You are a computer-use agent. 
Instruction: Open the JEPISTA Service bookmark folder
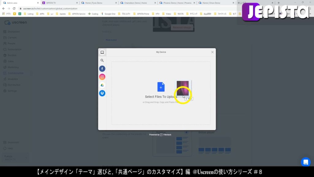point(77,14)
